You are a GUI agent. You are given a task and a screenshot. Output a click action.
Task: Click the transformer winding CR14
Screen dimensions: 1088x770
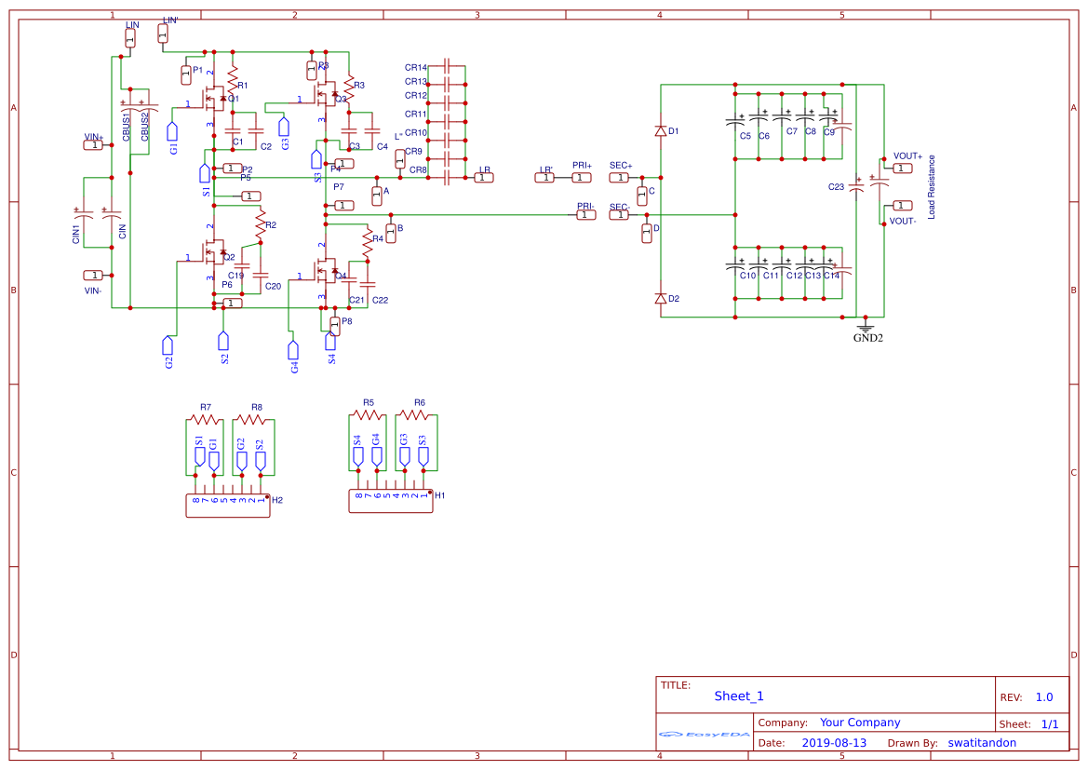pos(445,65)
